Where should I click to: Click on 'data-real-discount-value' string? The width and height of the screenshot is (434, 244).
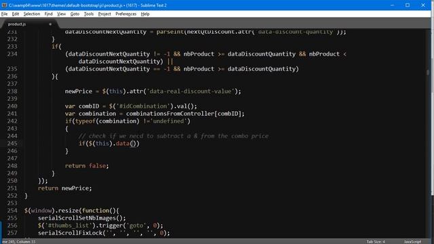191,91
